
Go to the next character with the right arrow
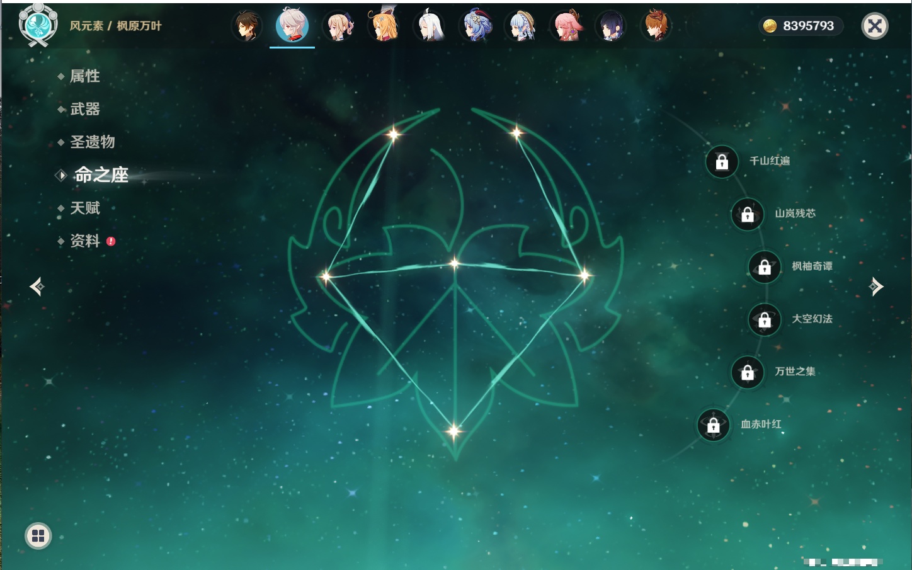876,287
